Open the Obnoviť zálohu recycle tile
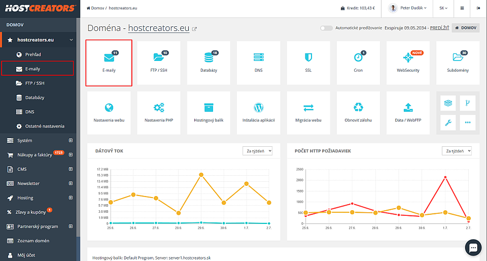 tap(358, 113)
